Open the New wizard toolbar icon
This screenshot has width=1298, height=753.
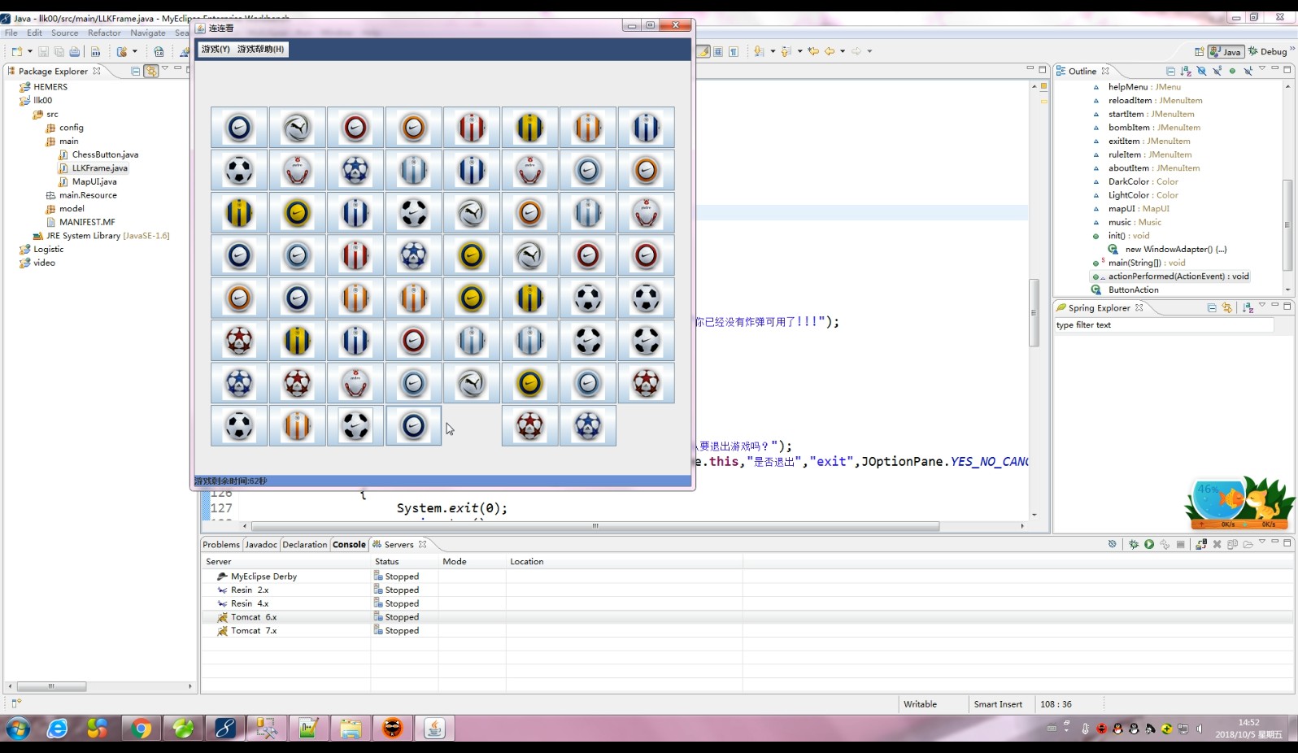[16, 51]
